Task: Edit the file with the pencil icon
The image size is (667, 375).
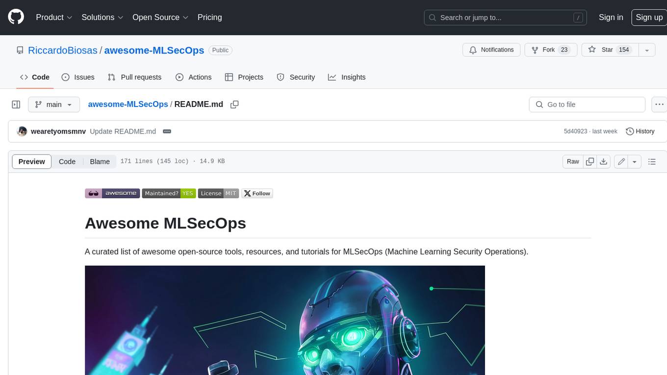Action: 621,161
